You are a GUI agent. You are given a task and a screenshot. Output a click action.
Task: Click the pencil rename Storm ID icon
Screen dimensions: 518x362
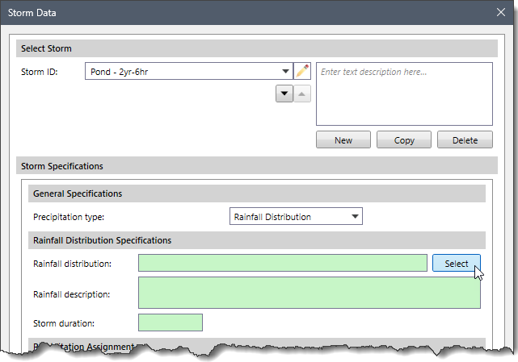tap(302, 71)
